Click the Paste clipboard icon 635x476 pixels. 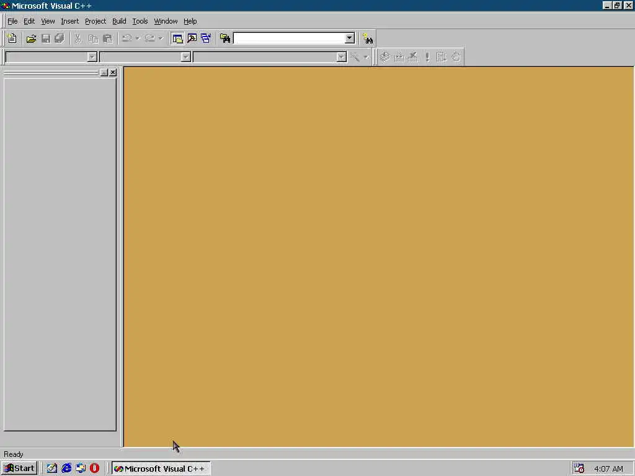[108, 38]
